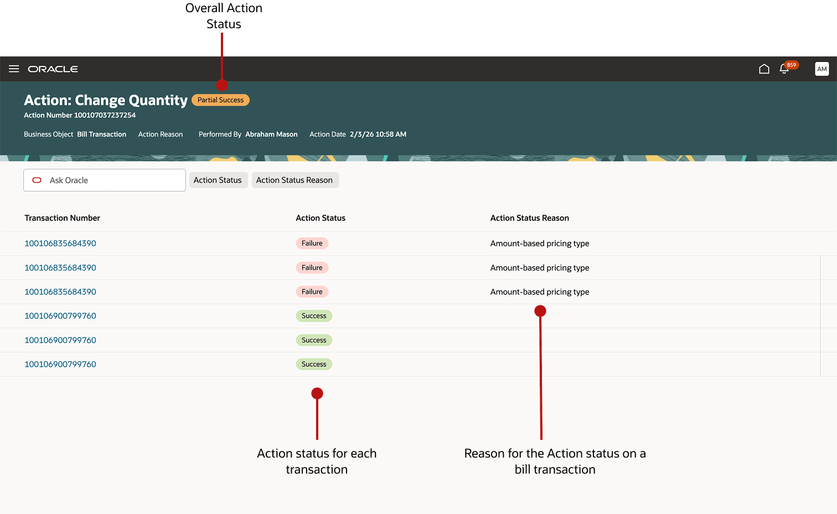837x514 pixels.
Task: Click the red Ask Oracle search icon
Action: click(x=37, y=180)
